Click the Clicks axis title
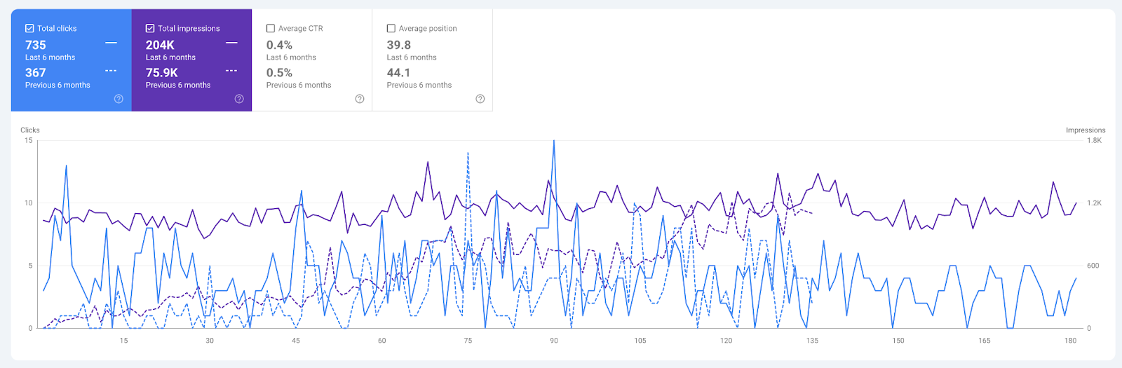This screenshot has height=368, width=1122. [30, 130]
